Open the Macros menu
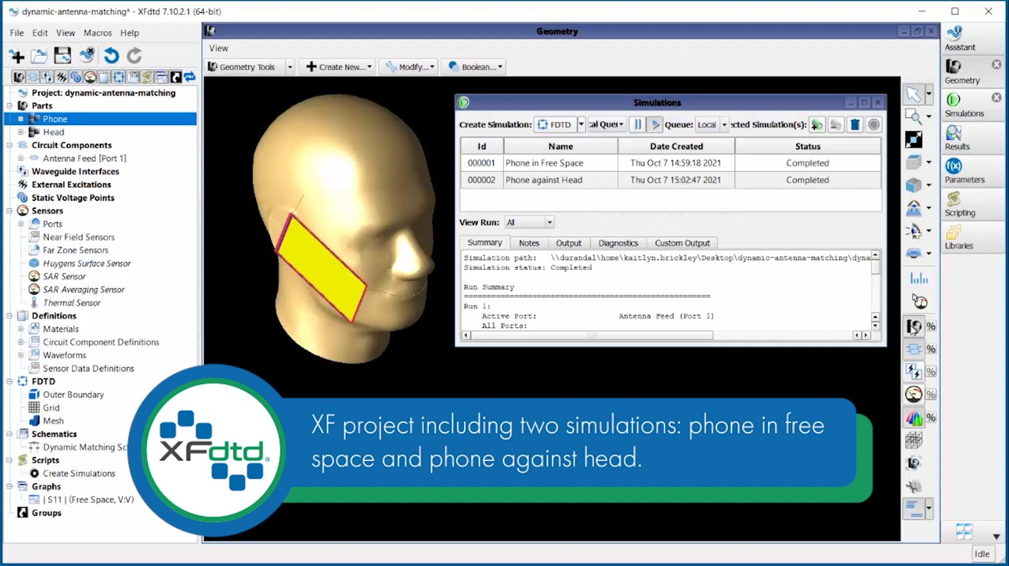Viewport: 1009px width, 566px height. 97,33
